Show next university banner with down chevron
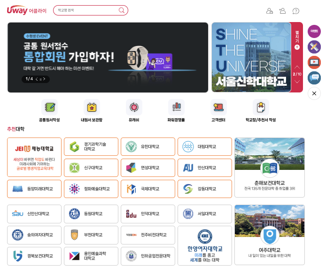 297,82
